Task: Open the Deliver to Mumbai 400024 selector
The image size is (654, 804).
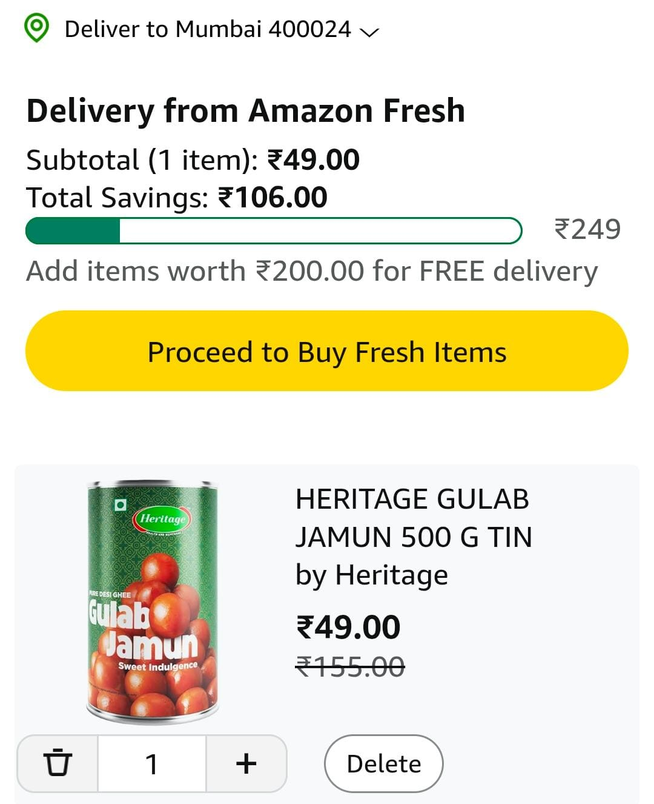Action: [x=208, y=29]
